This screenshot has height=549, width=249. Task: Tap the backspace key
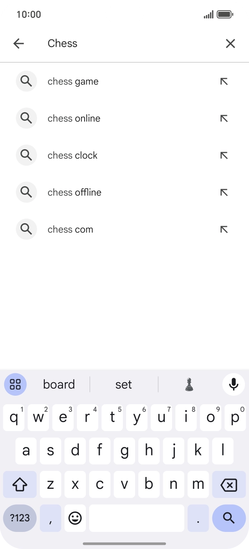tap(228, 484)
